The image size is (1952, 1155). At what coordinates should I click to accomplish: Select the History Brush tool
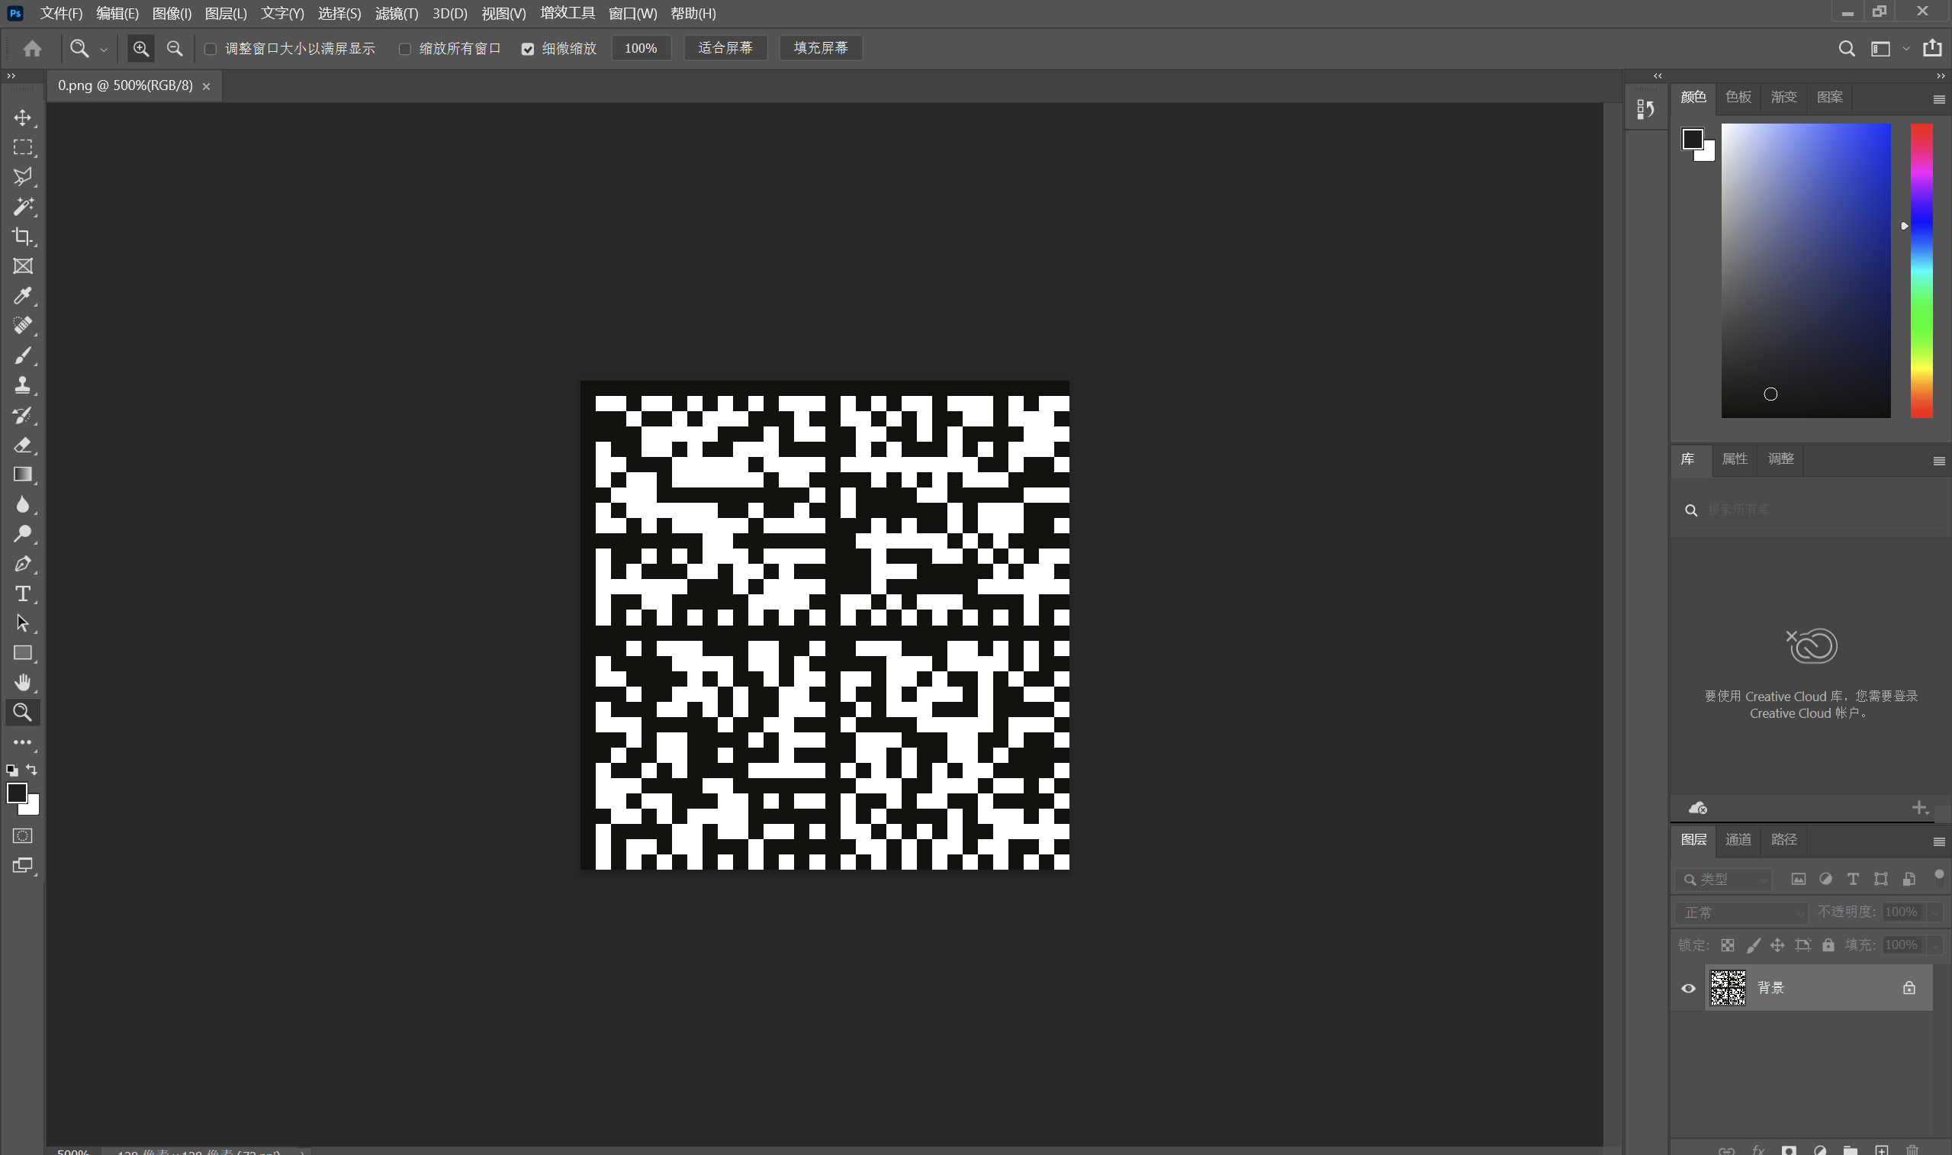(x=23, y=415)
